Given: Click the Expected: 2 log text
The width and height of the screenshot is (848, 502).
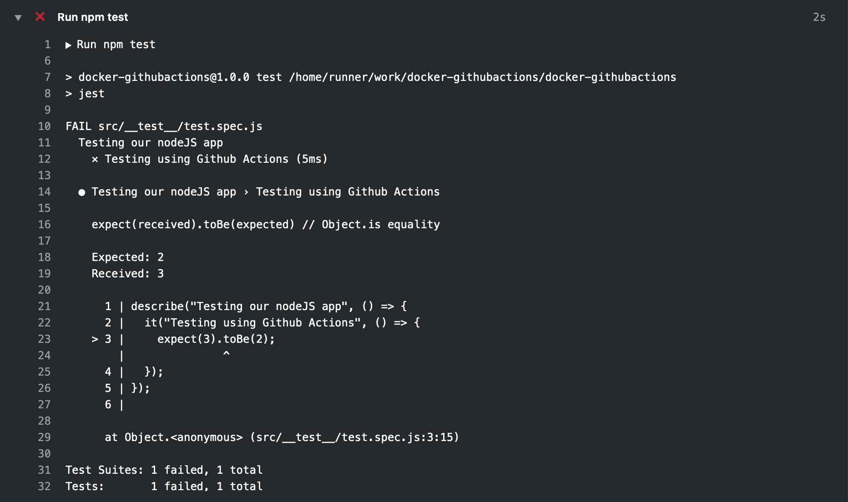Looking at the screenshot, I should [x=127, y=257].
